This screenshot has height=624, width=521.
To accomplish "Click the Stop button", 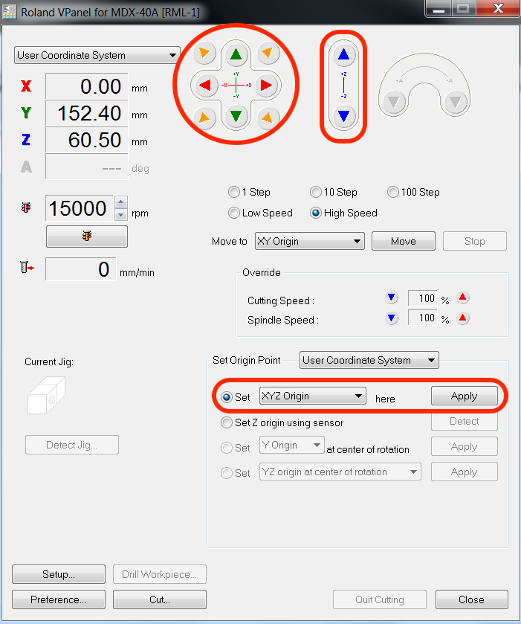I will 474,241.
